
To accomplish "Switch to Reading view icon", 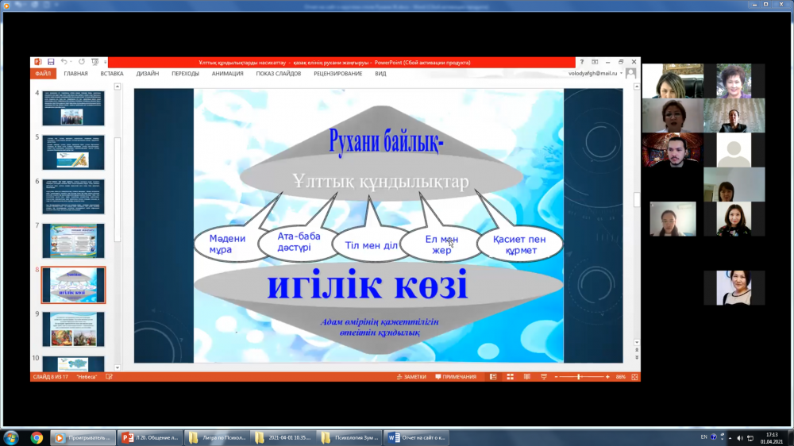I will pos(527,377).
